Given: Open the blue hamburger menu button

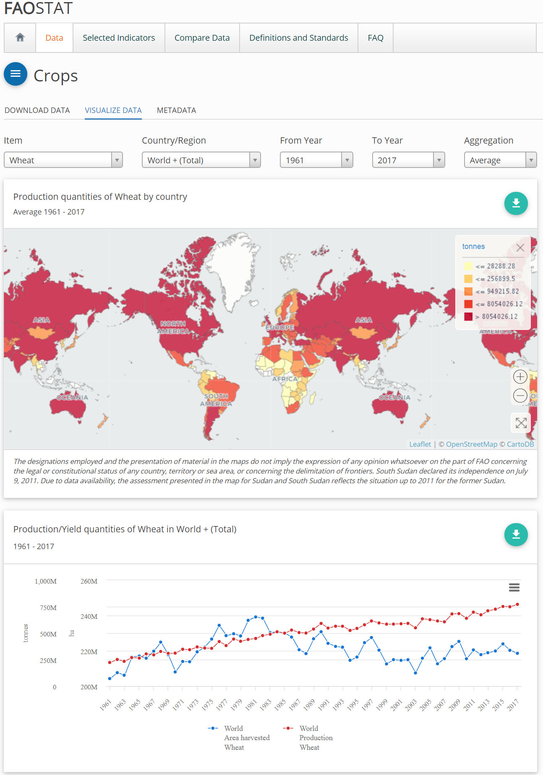Looking at the screenshot, I should point(16,74).
